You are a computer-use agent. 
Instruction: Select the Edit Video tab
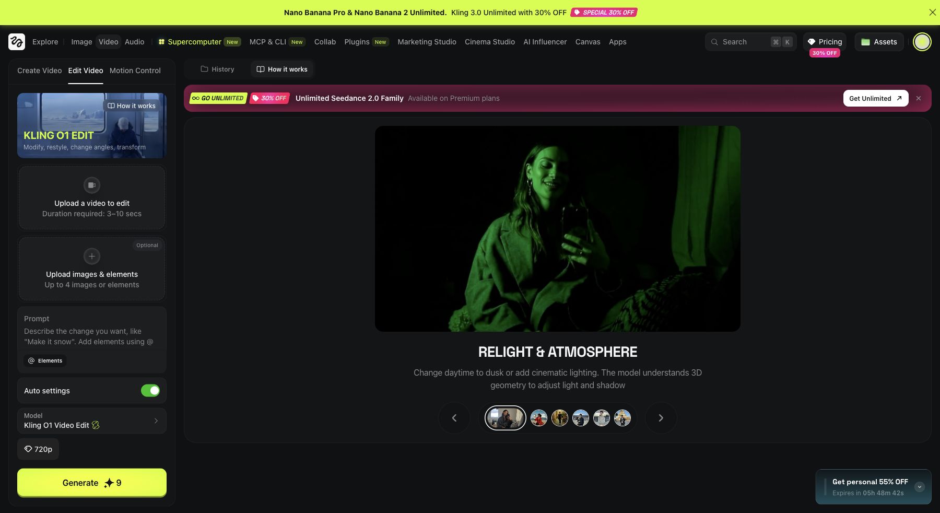[86, 71]
